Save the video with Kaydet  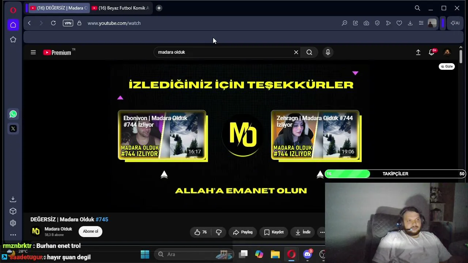click(x=274, y=232)
